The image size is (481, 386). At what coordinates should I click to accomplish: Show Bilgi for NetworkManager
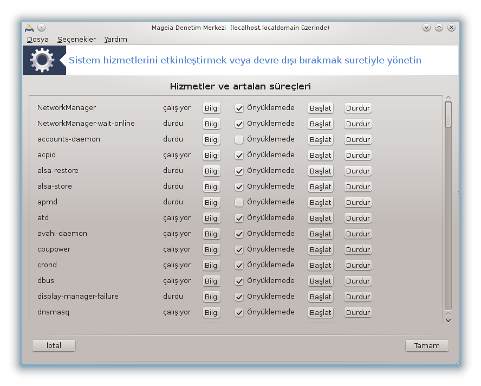pyautogui.click(x=212, y=108)
